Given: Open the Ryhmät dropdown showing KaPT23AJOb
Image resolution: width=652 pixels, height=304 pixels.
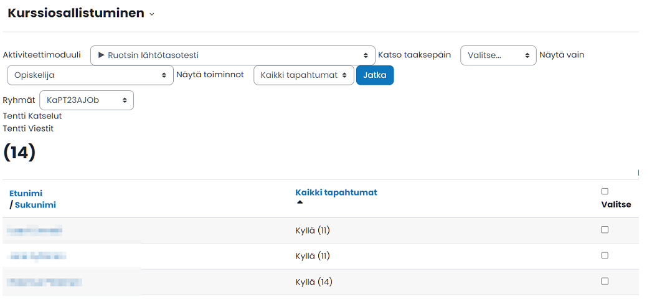Looking at the screenshot, I should (86, 100).
